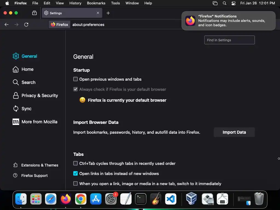280x210 pixels.
Task: Open Google Chrome from the Dock
Action: (x=81, y=199)
